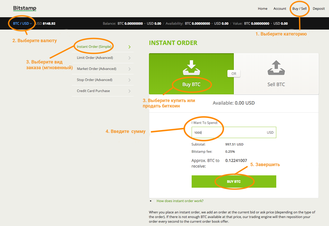Click the Bitstamp fee value 0.25%
This screenshot has height=226, width=329.
click(x=230, y=152)
